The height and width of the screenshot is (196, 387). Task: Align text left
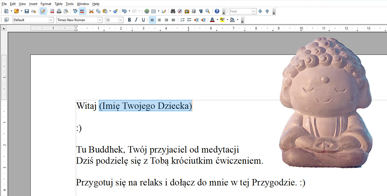coord(152,20)
